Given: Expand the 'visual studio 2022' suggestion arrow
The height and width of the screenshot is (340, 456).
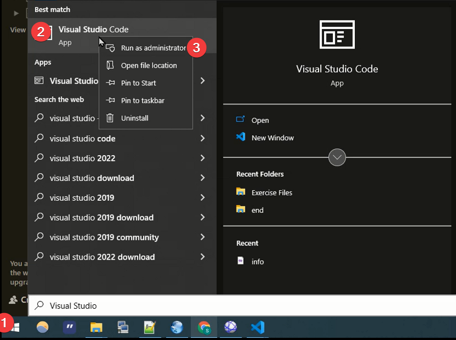Looking at the screenshot, I should 203,158.
